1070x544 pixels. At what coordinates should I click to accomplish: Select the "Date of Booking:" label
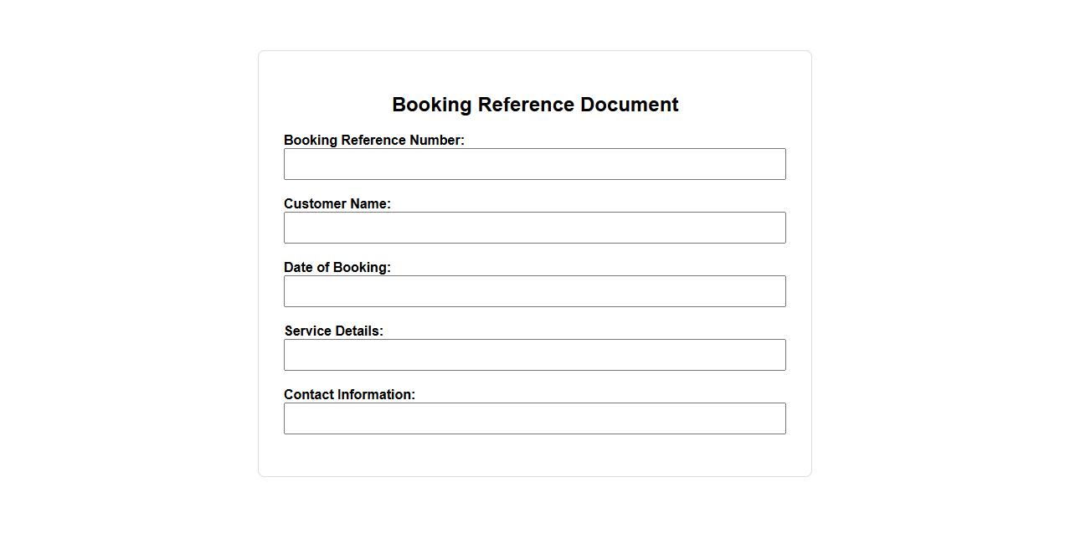click(x=337, y=268)
